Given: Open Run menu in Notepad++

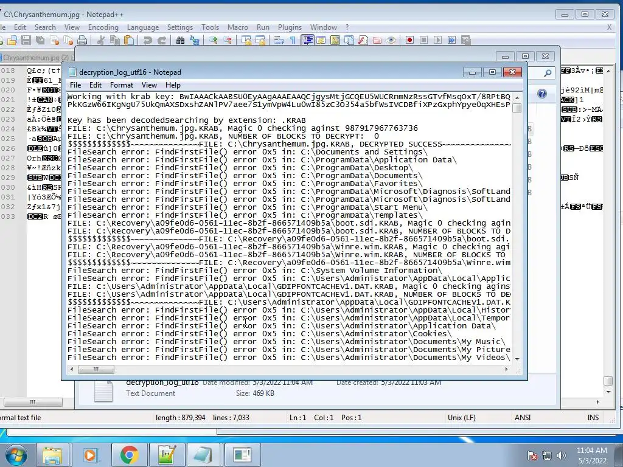Looking at the screenshot, I should 263,27.
